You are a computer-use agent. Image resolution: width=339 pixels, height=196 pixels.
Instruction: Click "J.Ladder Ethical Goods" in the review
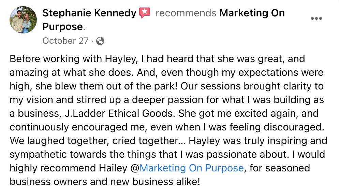click(x=120, y=113)
